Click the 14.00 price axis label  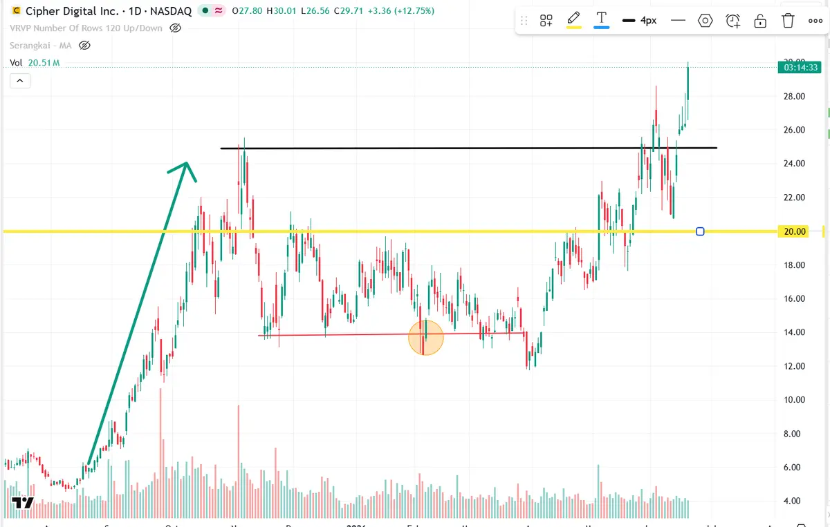coord(795,332)
